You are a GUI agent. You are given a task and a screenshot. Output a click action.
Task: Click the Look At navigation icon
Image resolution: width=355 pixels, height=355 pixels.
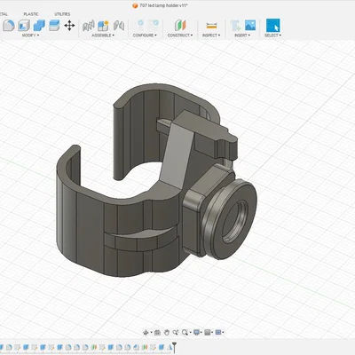pyautogui.click(x=157, y=333)
